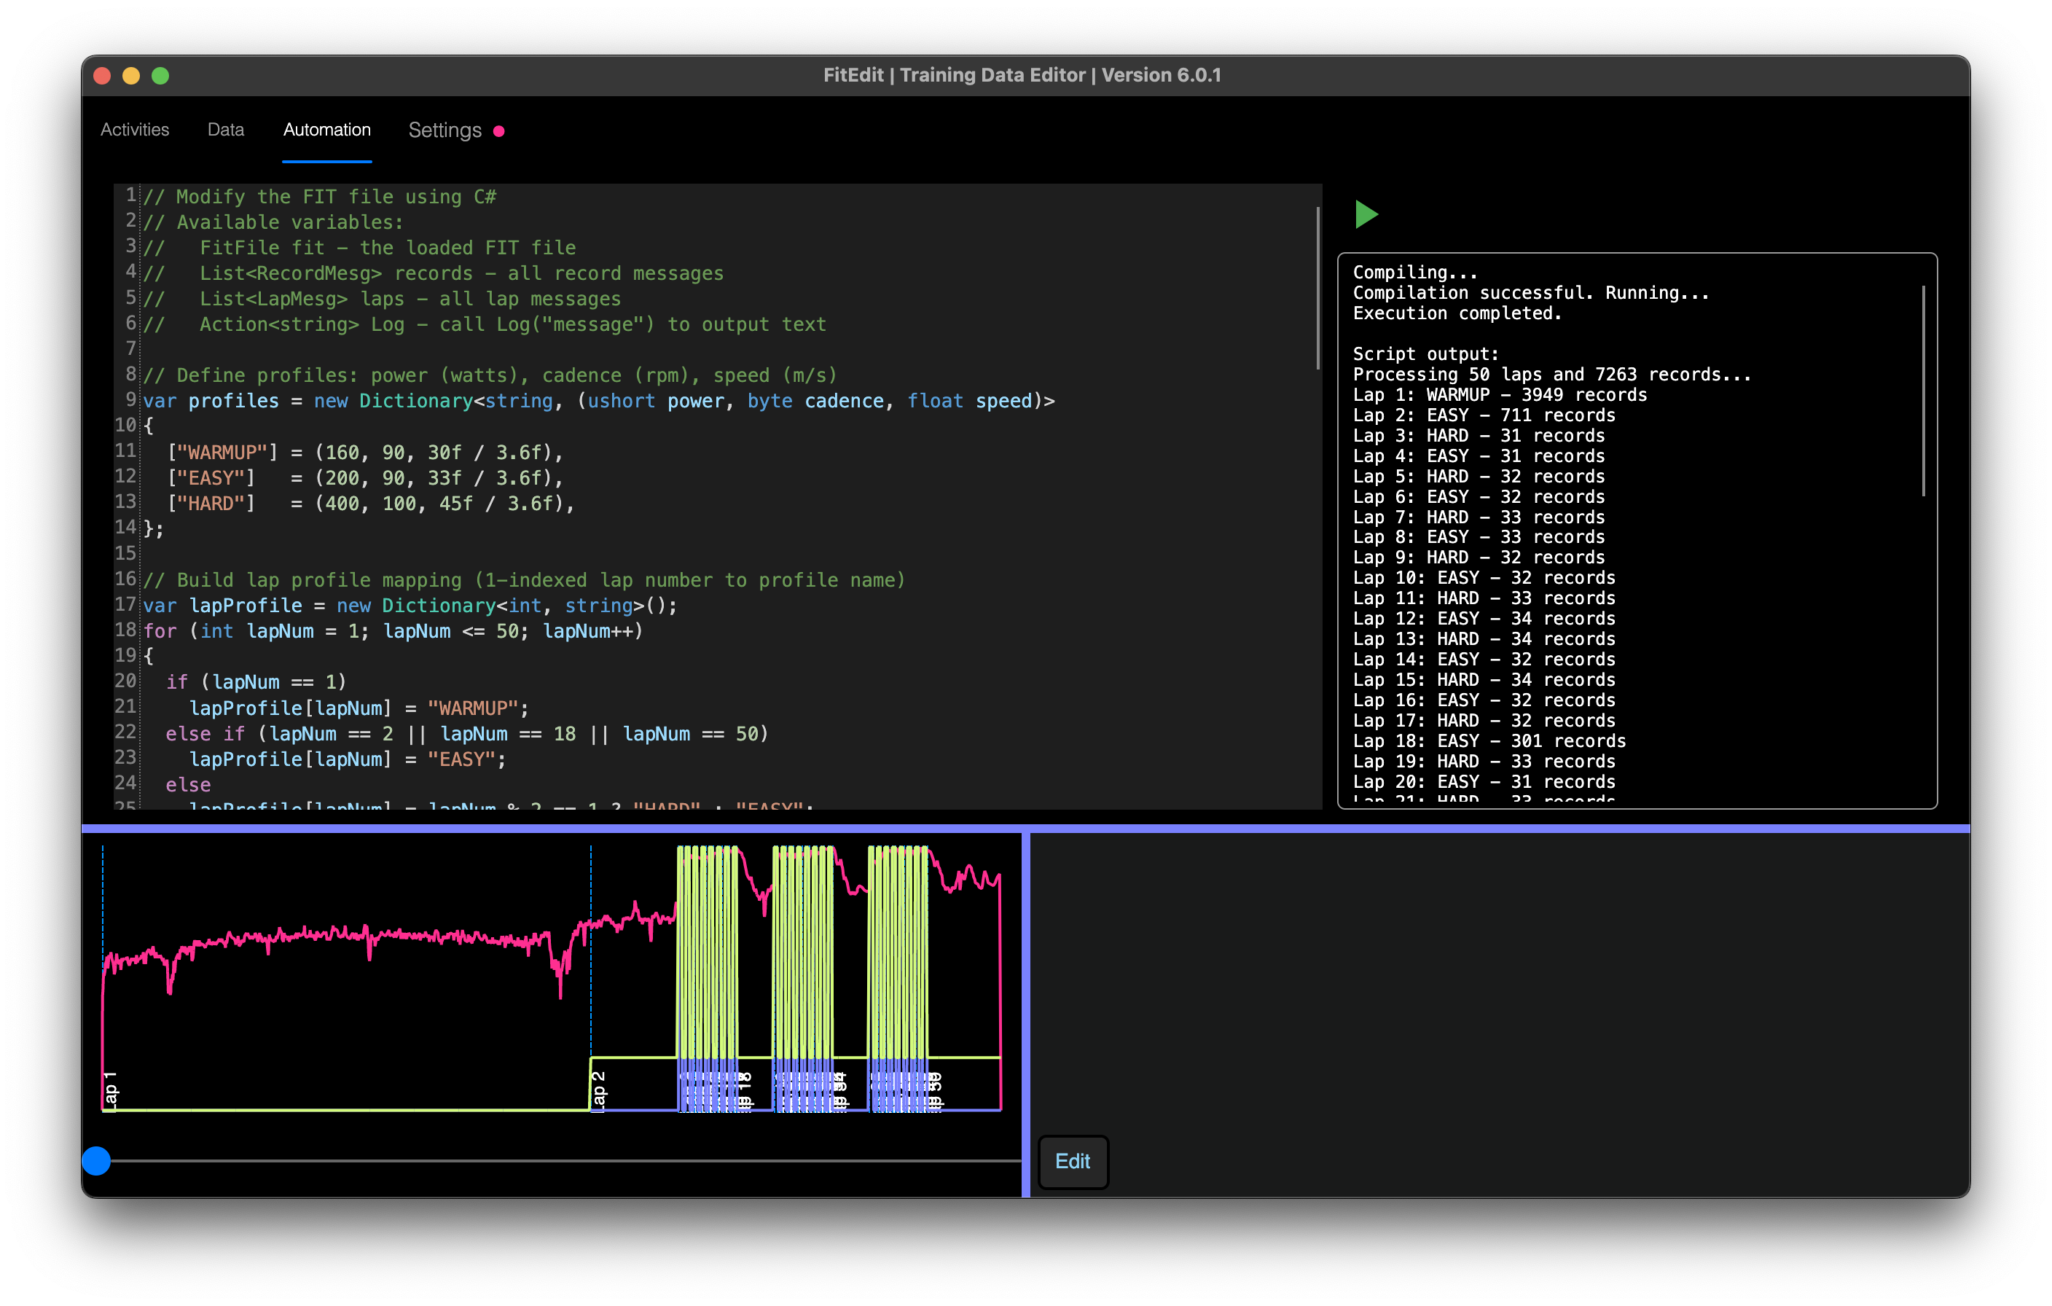Run the script with the green play button

click(x=1366, y=214)
